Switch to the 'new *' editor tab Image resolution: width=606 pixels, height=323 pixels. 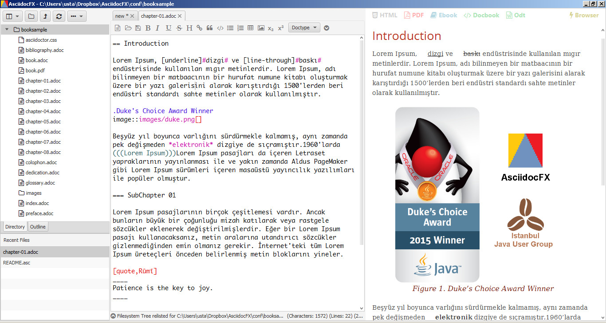122,16
